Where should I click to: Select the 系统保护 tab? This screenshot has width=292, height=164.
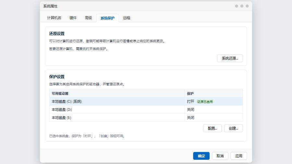(x=107, y=18)
